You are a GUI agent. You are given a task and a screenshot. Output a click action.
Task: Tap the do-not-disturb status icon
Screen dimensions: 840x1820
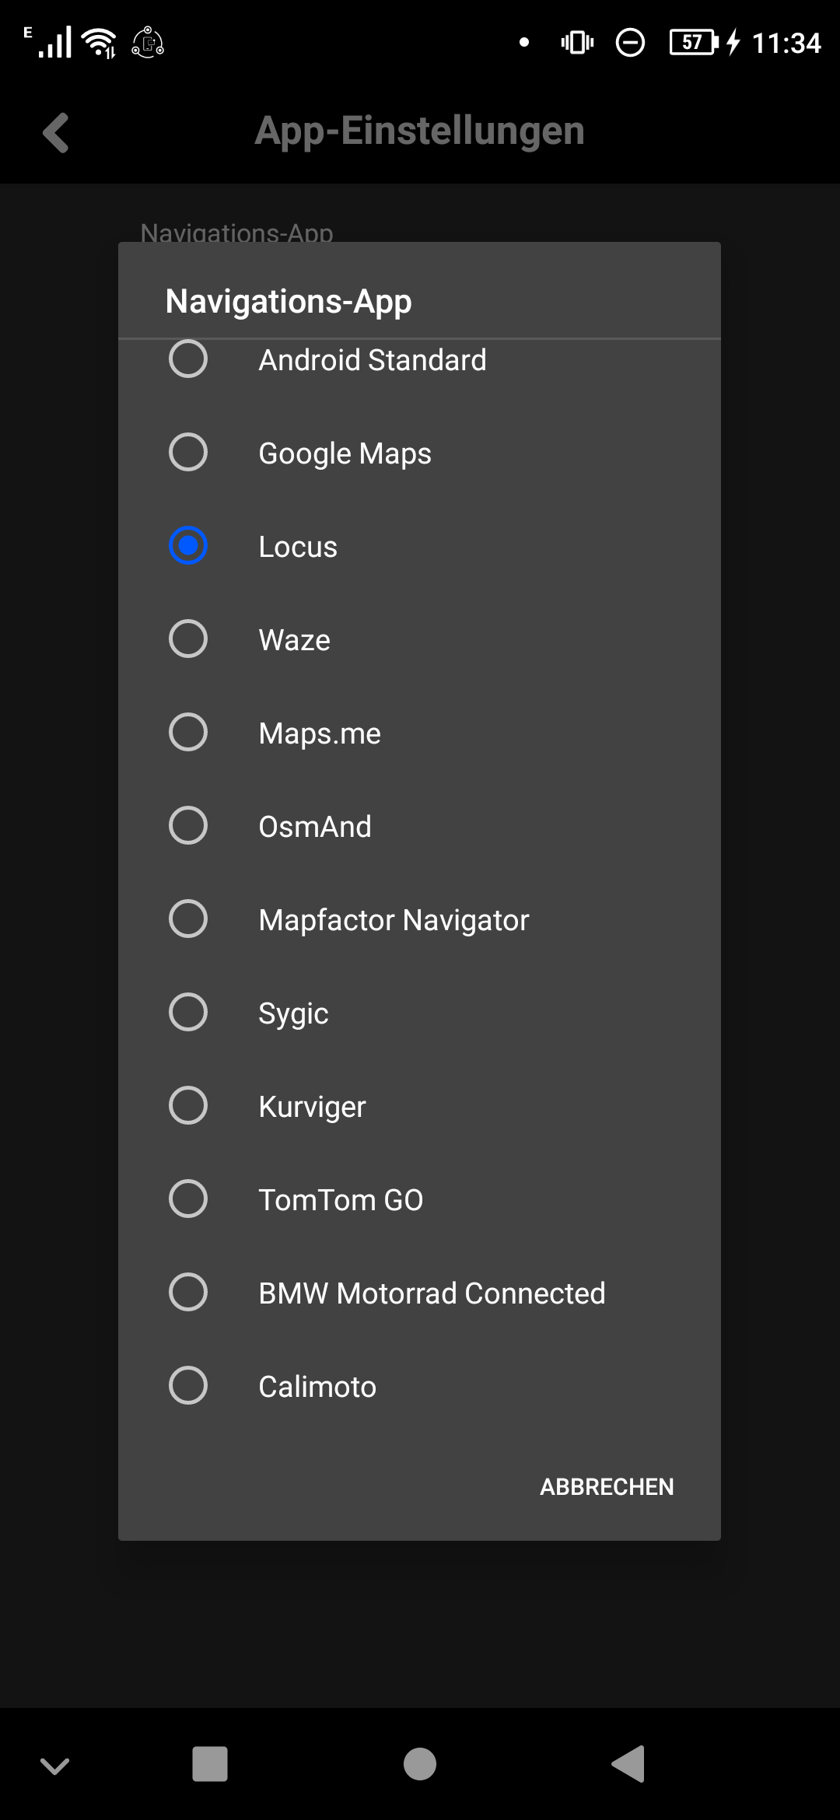tap(630, 42)
